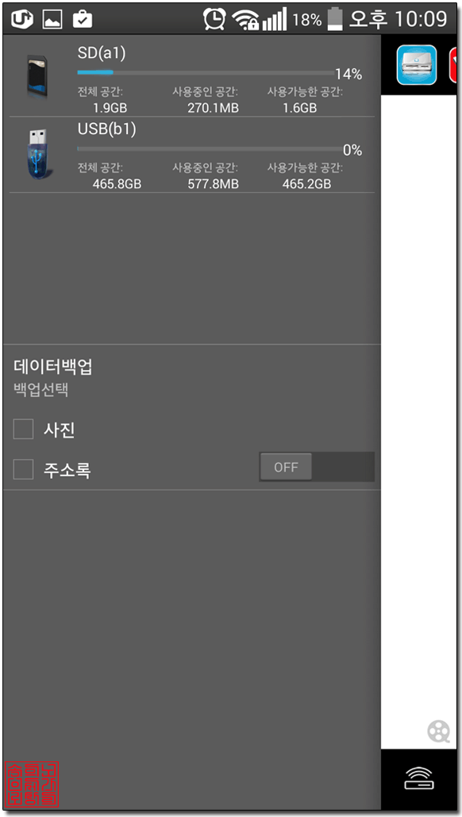Select the USB(b1) storage entry
Image resolution: width=462 pixels, height=817 pixels.
[191, 156]
